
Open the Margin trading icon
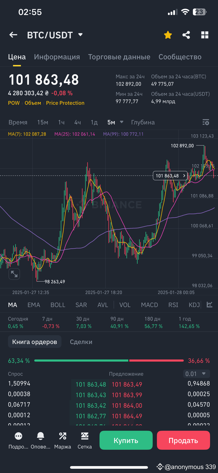(x=63, y=440)
